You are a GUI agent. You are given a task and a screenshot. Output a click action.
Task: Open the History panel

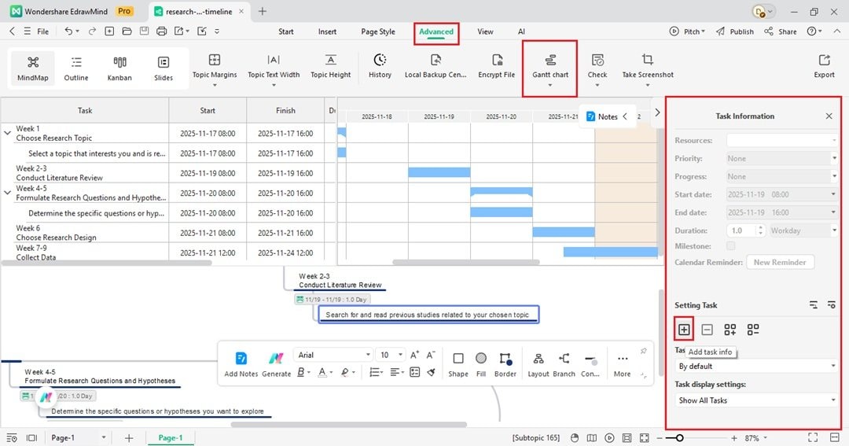pyautogui.click(x=380, y=65)
